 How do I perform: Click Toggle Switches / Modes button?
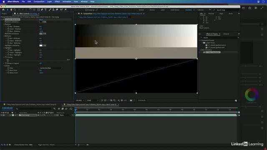point(46,145)
